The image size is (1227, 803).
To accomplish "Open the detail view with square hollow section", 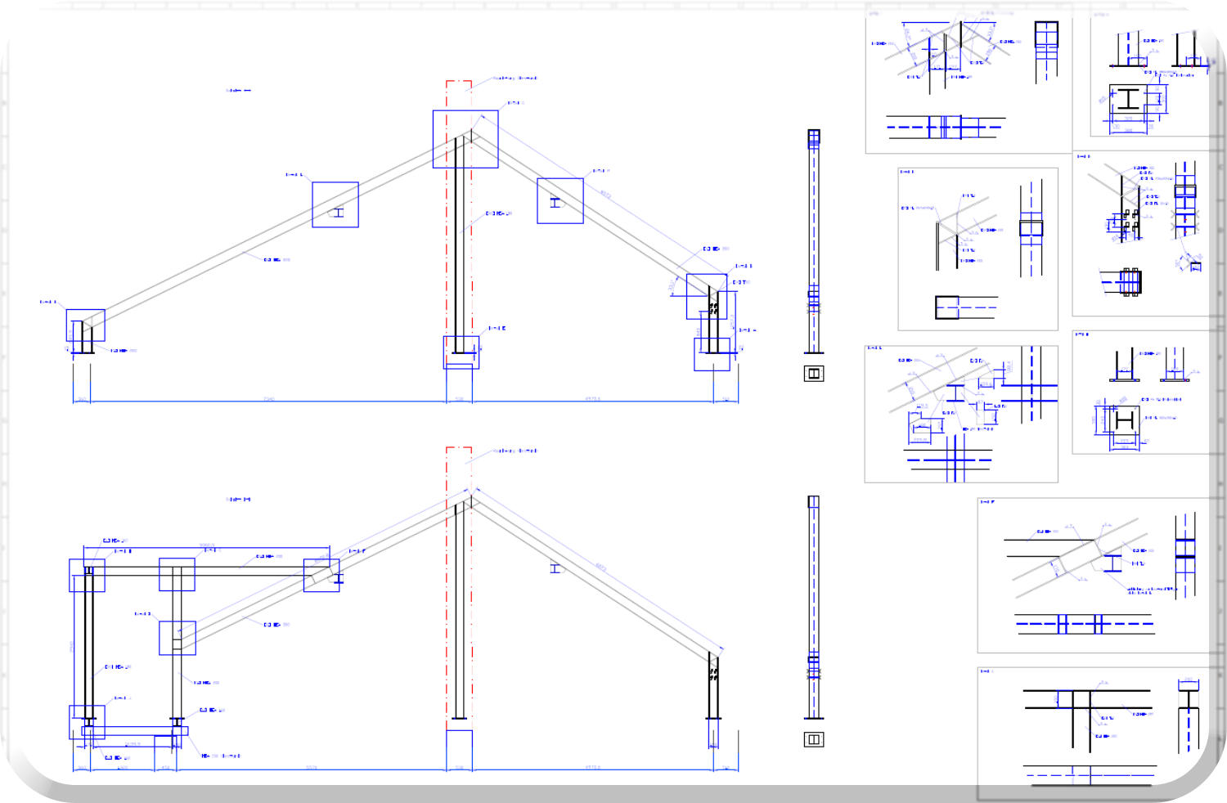I will [x=978, y=249].
